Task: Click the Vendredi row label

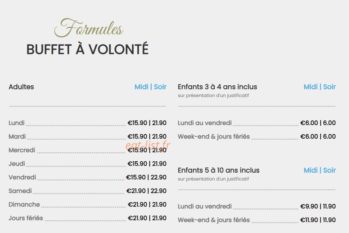Action: 22,177
